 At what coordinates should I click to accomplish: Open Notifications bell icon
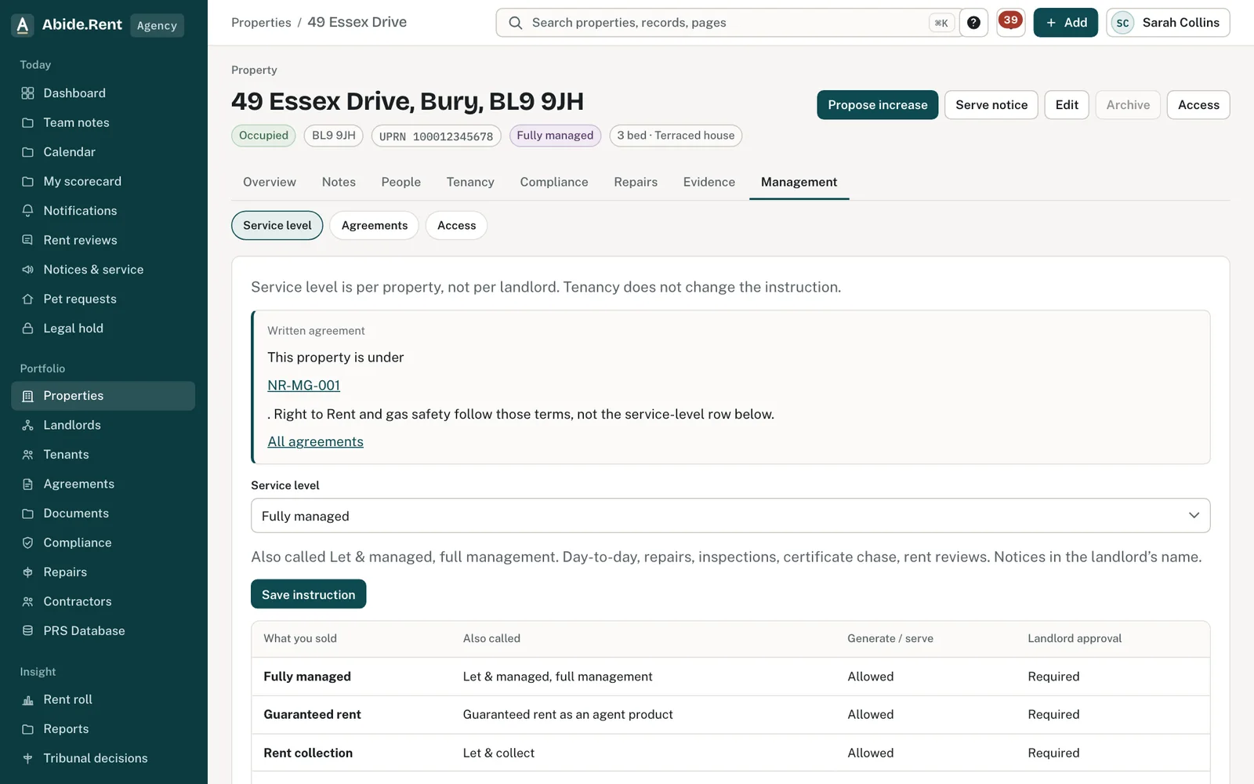tap(27, 211)
